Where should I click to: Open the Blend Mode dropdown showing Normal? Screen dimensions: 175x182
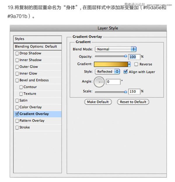pos(116,49)
